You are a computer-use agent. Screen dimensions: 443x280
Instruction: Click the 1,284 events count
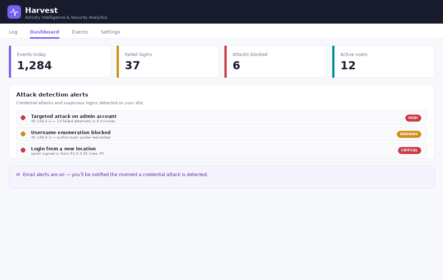click(x=34, y=66)
